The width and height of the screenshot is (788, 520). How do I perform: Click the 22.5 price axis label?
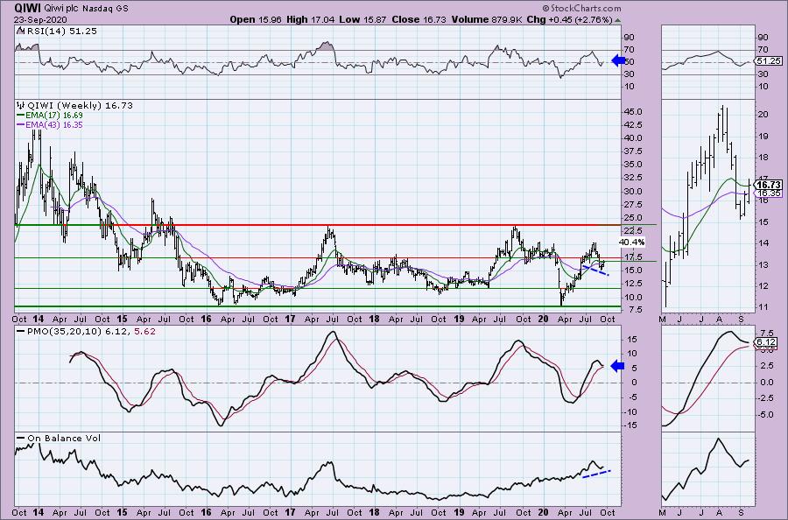(x=632, y=230)
